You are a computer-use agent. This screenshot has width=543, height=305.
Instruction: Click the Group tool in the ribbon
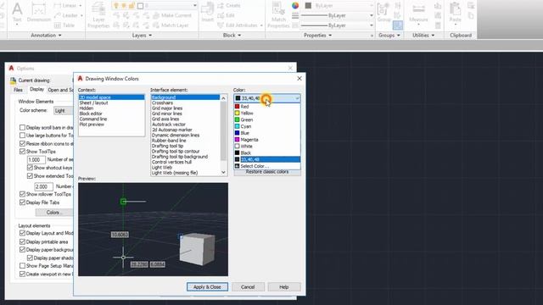coord(384,13)
